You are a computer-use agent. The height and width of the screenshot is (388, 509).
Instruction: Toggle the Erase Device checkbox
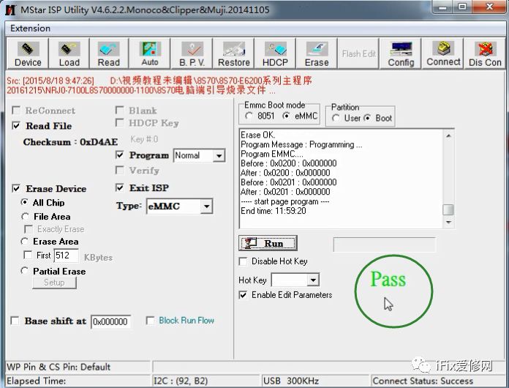pos(16,188)
